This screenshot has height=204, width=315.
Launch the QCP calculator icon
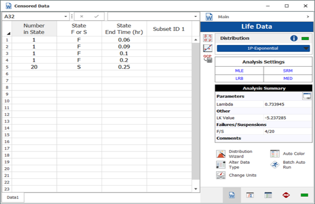(x=207, y=58)
